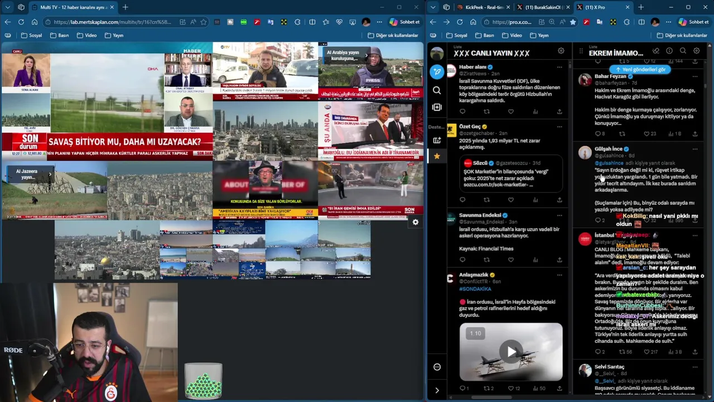Open Basın bookmarks folder in Multi TV window
Screen dimensions: 714x402
59,35
